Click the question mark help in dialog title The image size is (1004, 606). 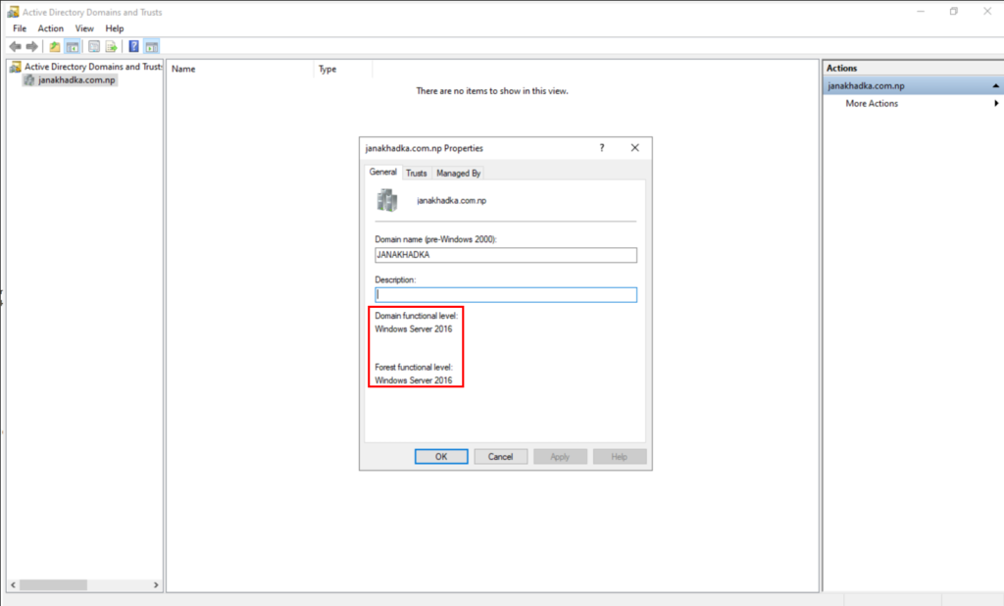pos(602,148)
